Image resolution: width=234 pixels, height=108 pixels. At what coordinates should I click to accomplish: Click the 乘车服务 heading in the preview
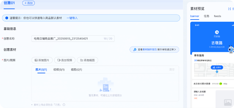coord(199,55)
